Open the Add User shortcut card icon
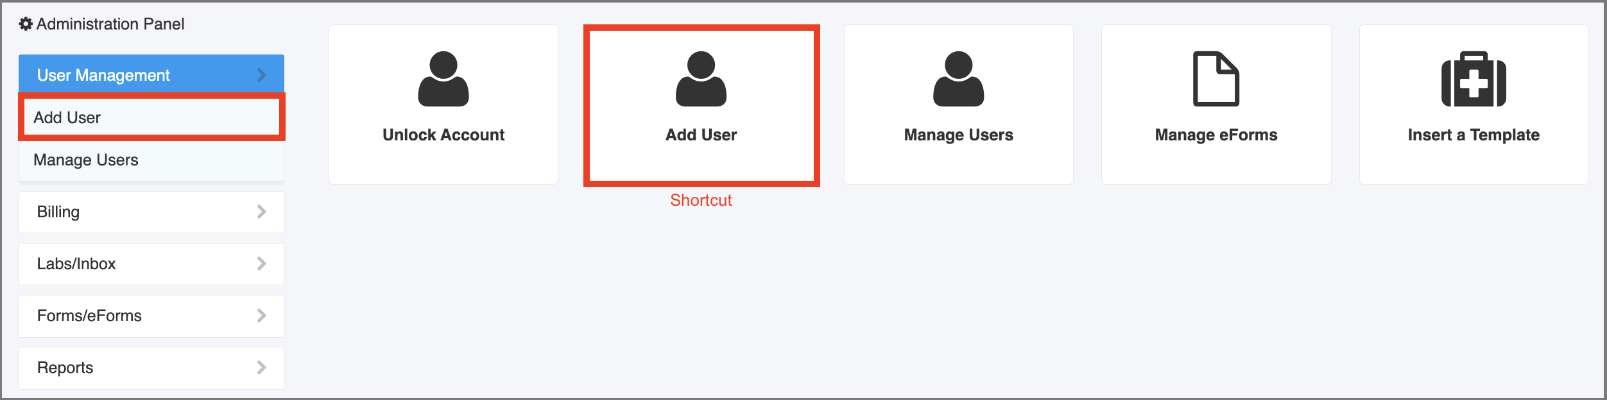 click(x=701, y=79)
